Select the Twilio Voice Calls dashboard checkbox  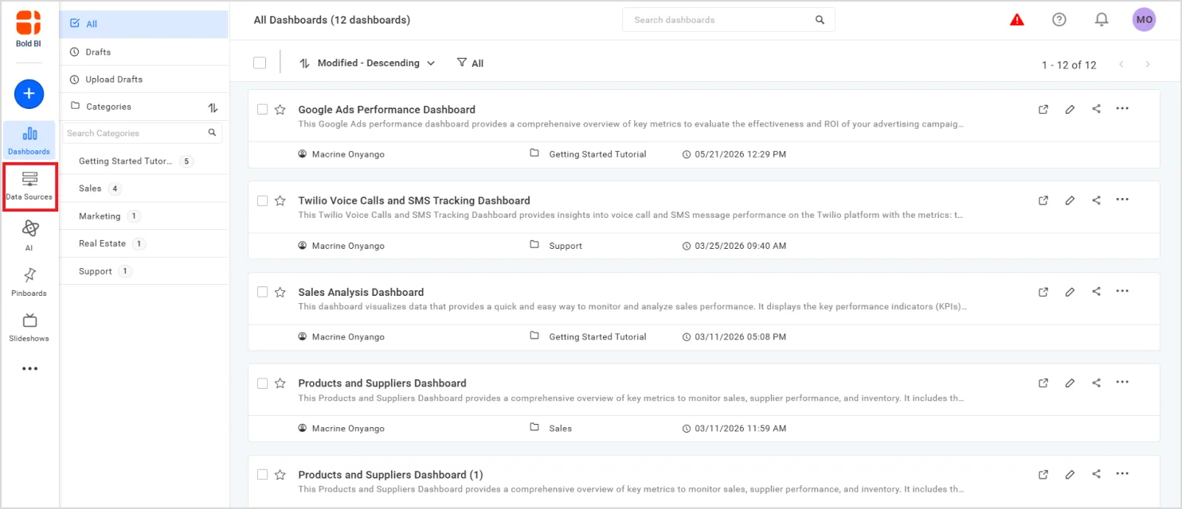[x=263, y=200]
